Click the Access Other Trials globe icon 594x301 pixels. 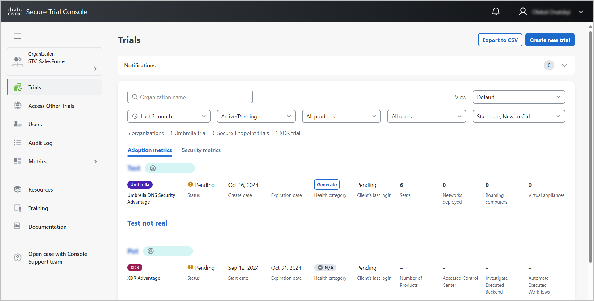pyautogui.click(x=18, y=106)
